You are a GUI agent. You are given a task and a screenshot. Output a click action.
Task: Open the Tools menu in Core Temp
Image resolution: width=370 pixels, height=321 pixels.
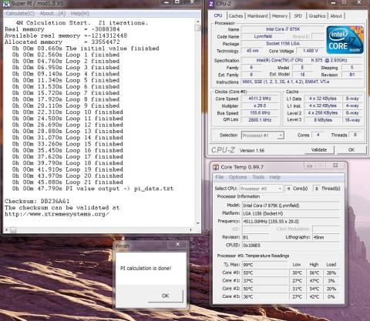pos(258,177)
